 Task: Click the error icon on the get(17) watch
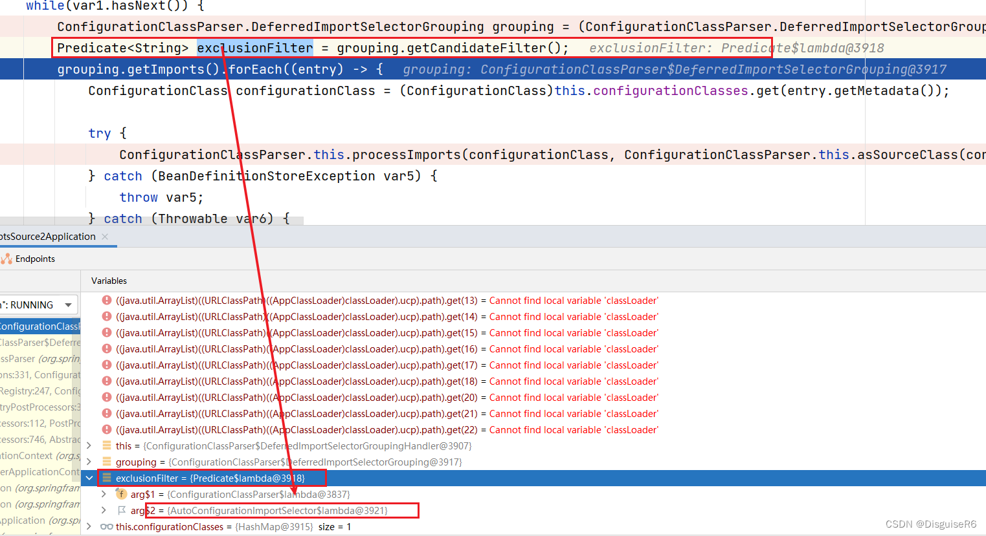coord(107,365)
